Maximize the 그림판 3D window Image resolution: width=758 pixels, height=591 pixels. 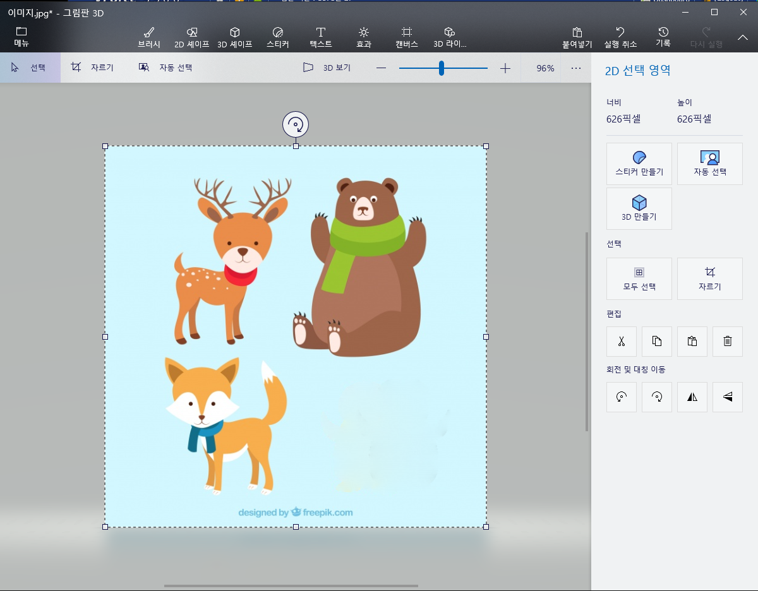pos(714,12)
